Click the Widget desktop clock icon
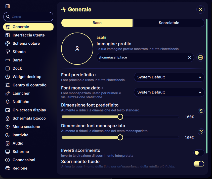Screen dimensions: 212x179 pos(8,77)
